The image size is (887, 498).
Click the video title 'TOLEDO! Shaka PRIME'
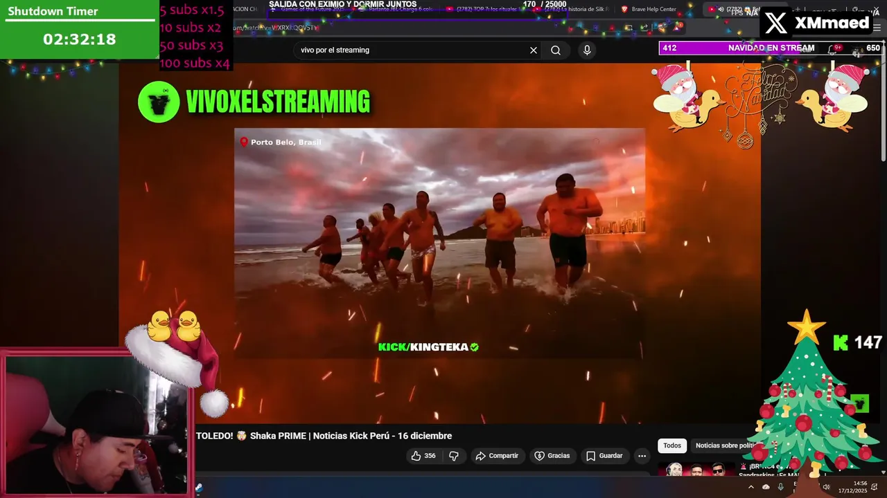[x=324, y=436]
